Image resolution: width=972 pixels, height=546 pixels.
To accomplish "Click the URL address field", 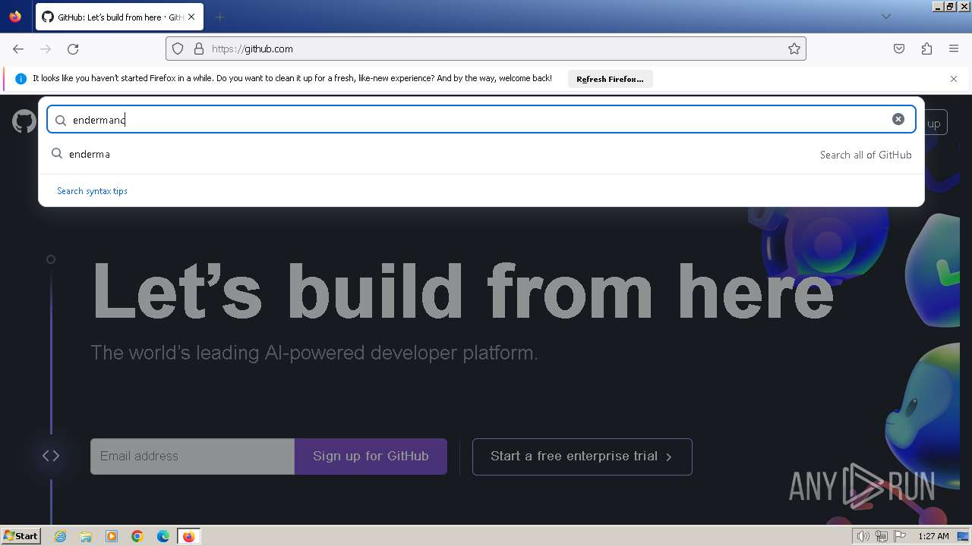I will pyautogui.click(x=486, y=49).
